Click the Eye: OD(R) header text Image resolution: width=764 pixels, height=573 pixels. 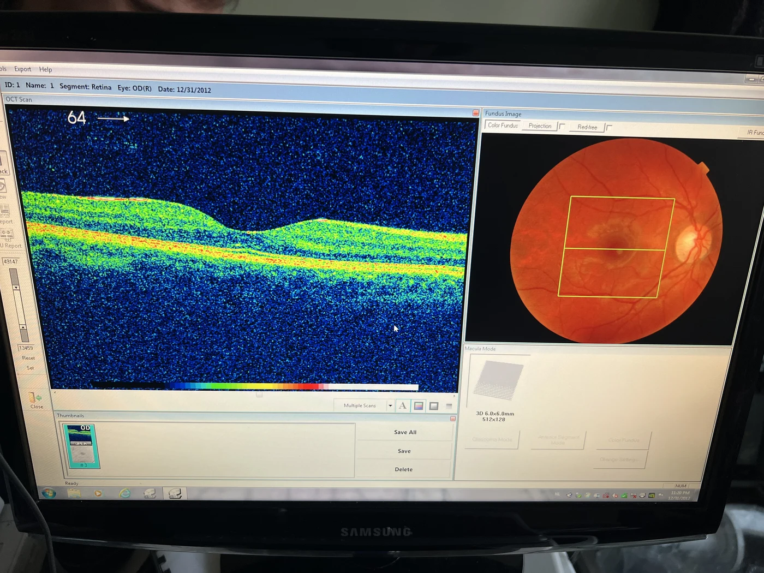tap(134, 88)
